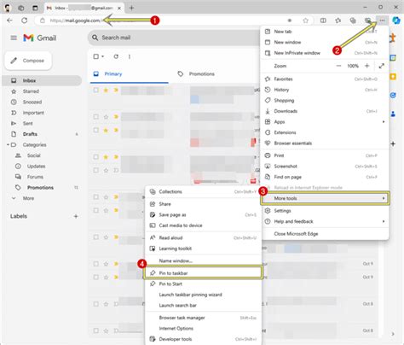404x345 pixels.
Task: Mark importance on first email row
Action: tap(116, 91)
